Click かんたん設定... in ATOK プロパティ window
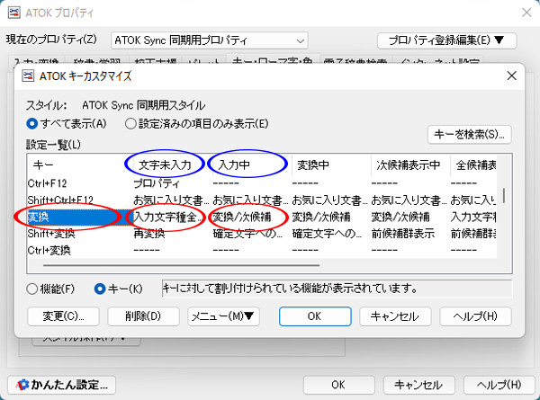Screen dimensions: 540x400 61,385
